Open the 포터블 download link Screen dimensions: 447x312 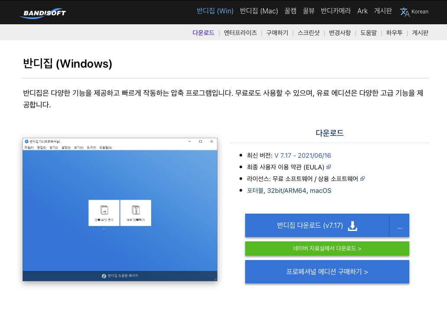255,191
